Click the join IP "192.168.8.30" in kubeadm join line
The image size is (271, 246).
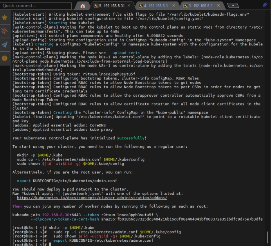[56, 215]
